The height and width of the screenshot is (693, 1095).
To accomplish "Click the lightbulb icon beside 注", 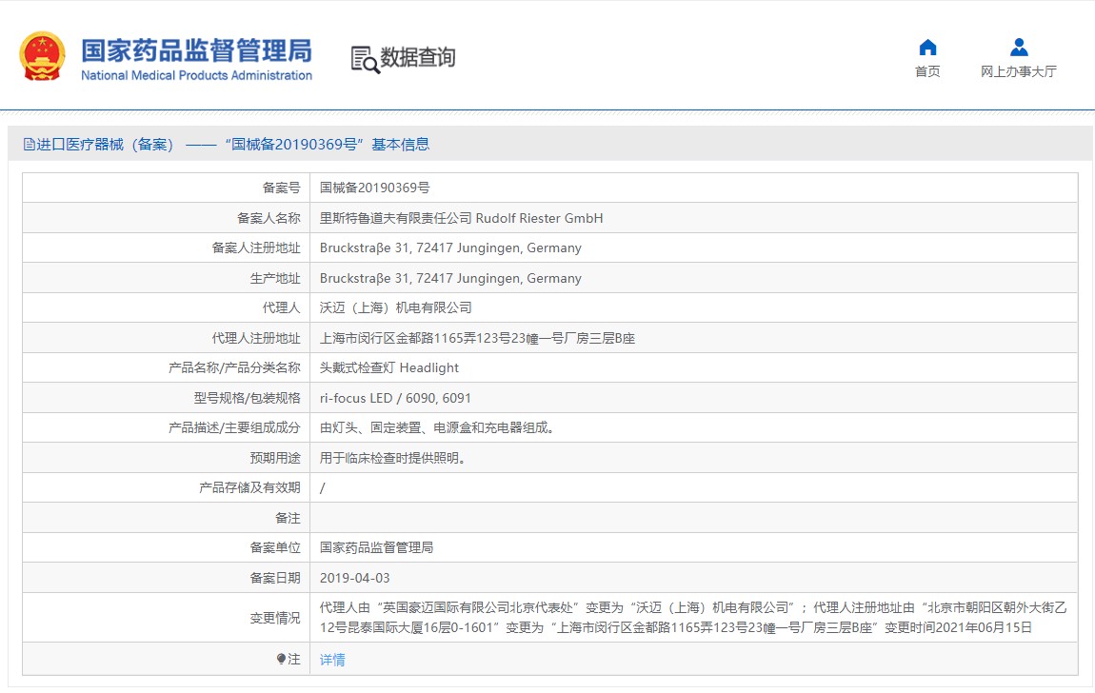I will coord(281,659).
